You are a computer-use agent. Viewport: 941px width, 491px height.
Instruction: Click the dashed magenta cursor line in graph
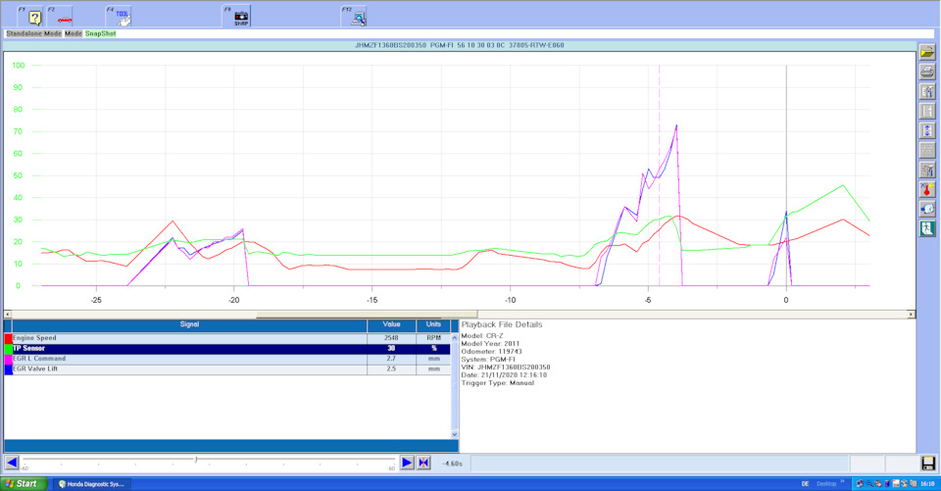click(x=659, y=175)
